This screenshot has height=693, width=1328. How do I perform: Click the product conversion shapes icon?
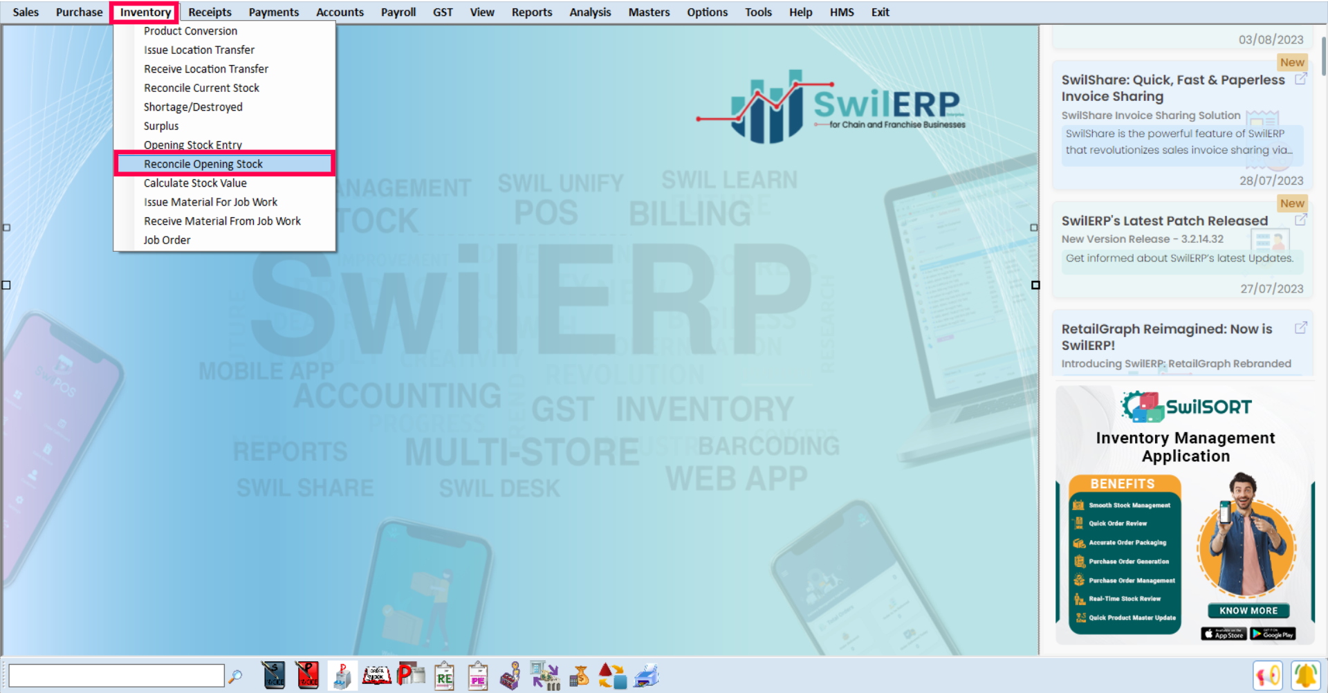(612, 676)
